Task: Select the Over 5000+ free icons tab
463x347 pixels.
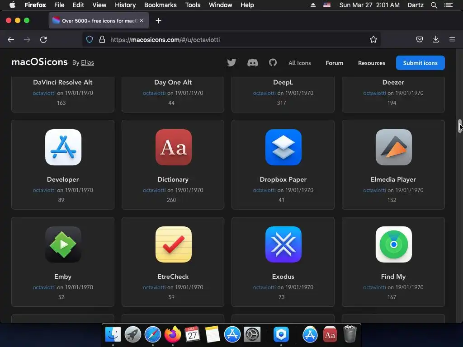Action: (x=99, y=21)
